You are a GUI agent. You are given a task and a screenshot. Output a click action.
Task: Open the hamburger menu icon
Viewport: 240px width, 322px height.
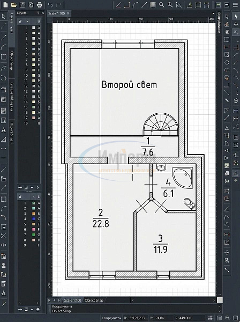[x=236, y=5]
